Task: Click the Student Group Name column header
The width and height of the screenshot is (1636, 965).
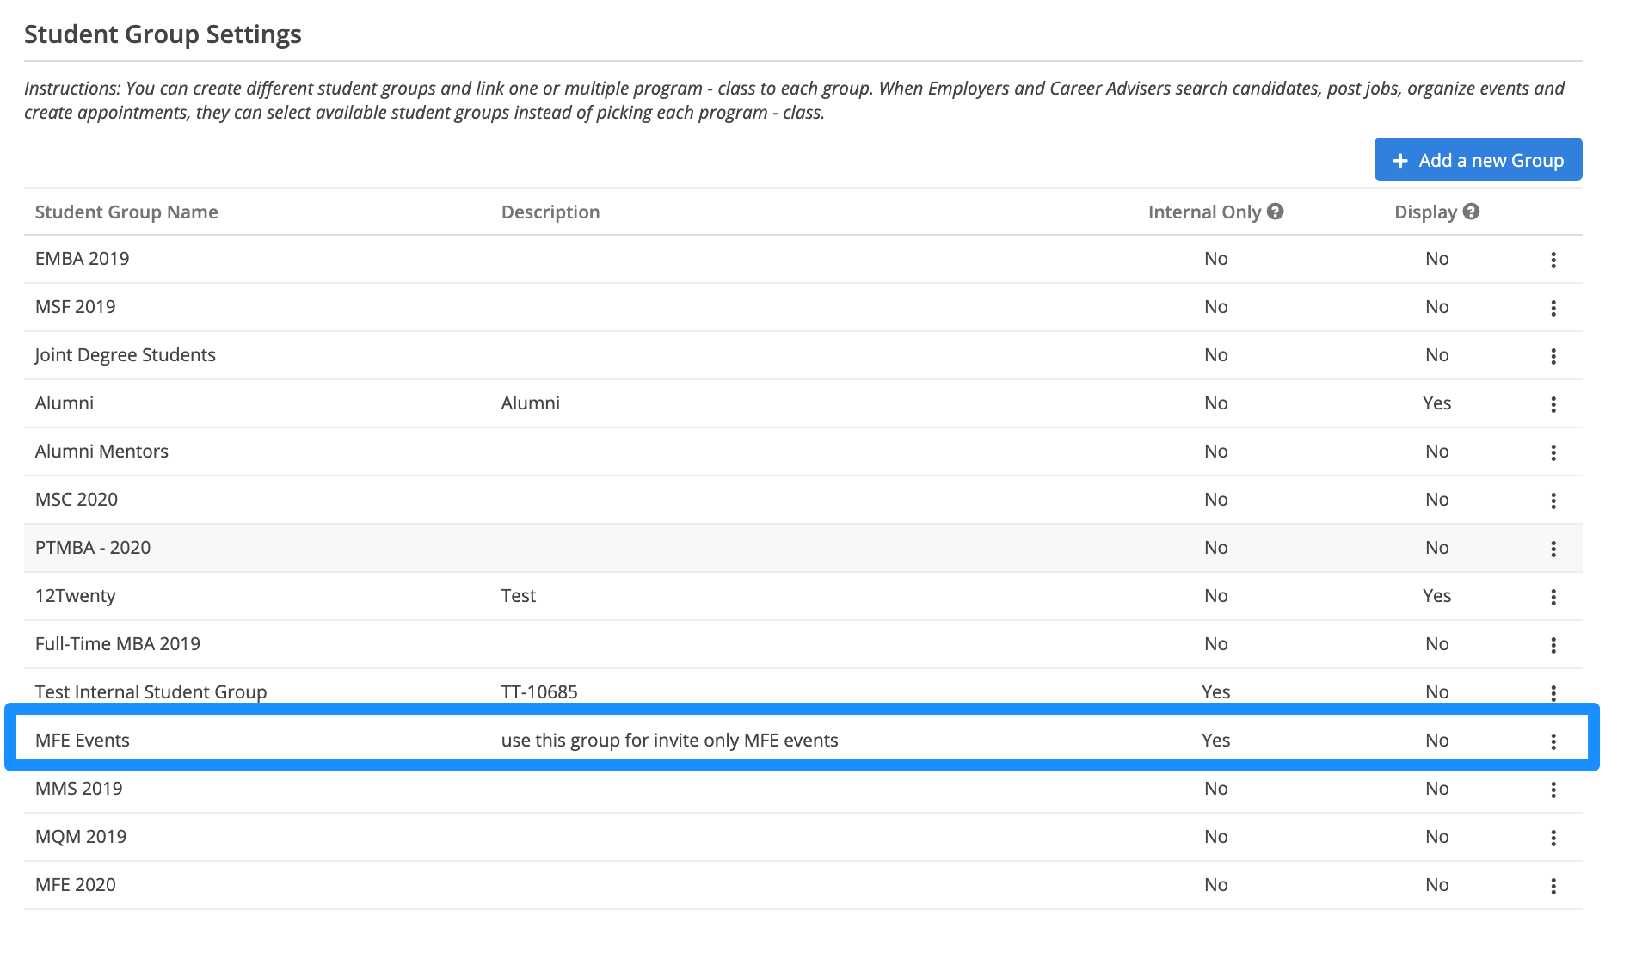Action: coord(126,212)
